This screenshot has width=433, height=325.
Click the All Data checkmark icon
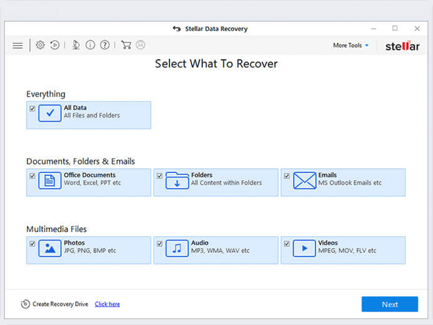click(50, 113)
